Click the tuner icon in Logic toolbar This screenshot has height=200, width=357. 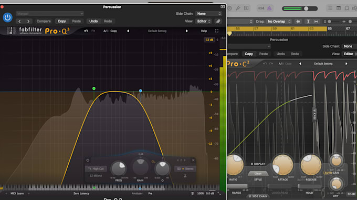tap(238, 8)
